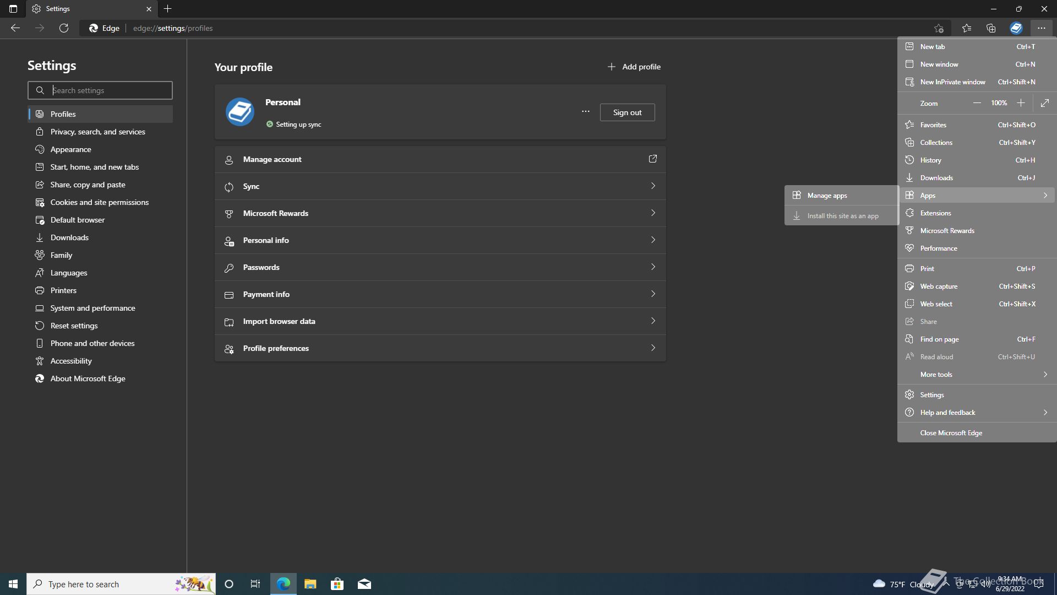
Task: Open Privacy, search, and services settings
Action: [x=100, y=132]
